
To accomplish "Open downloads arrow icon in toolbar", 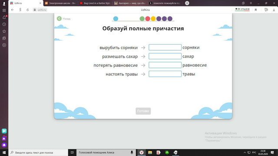I will [274, 10].
